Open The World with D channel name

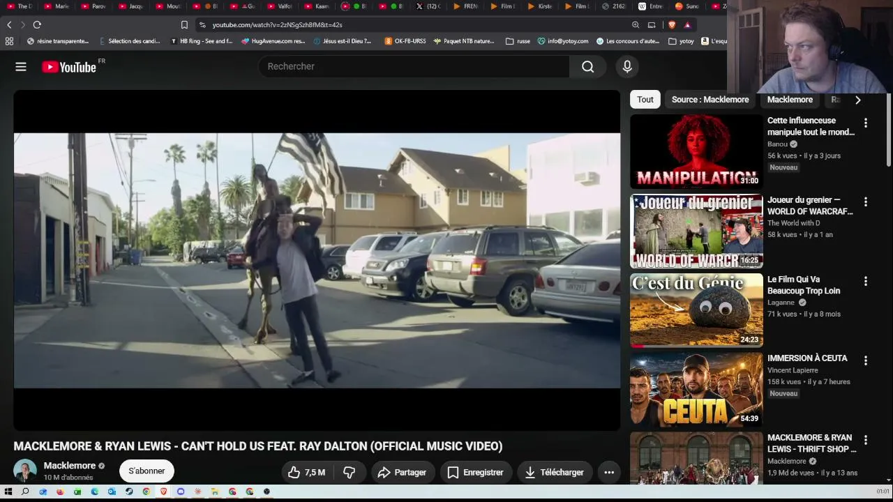794,223
